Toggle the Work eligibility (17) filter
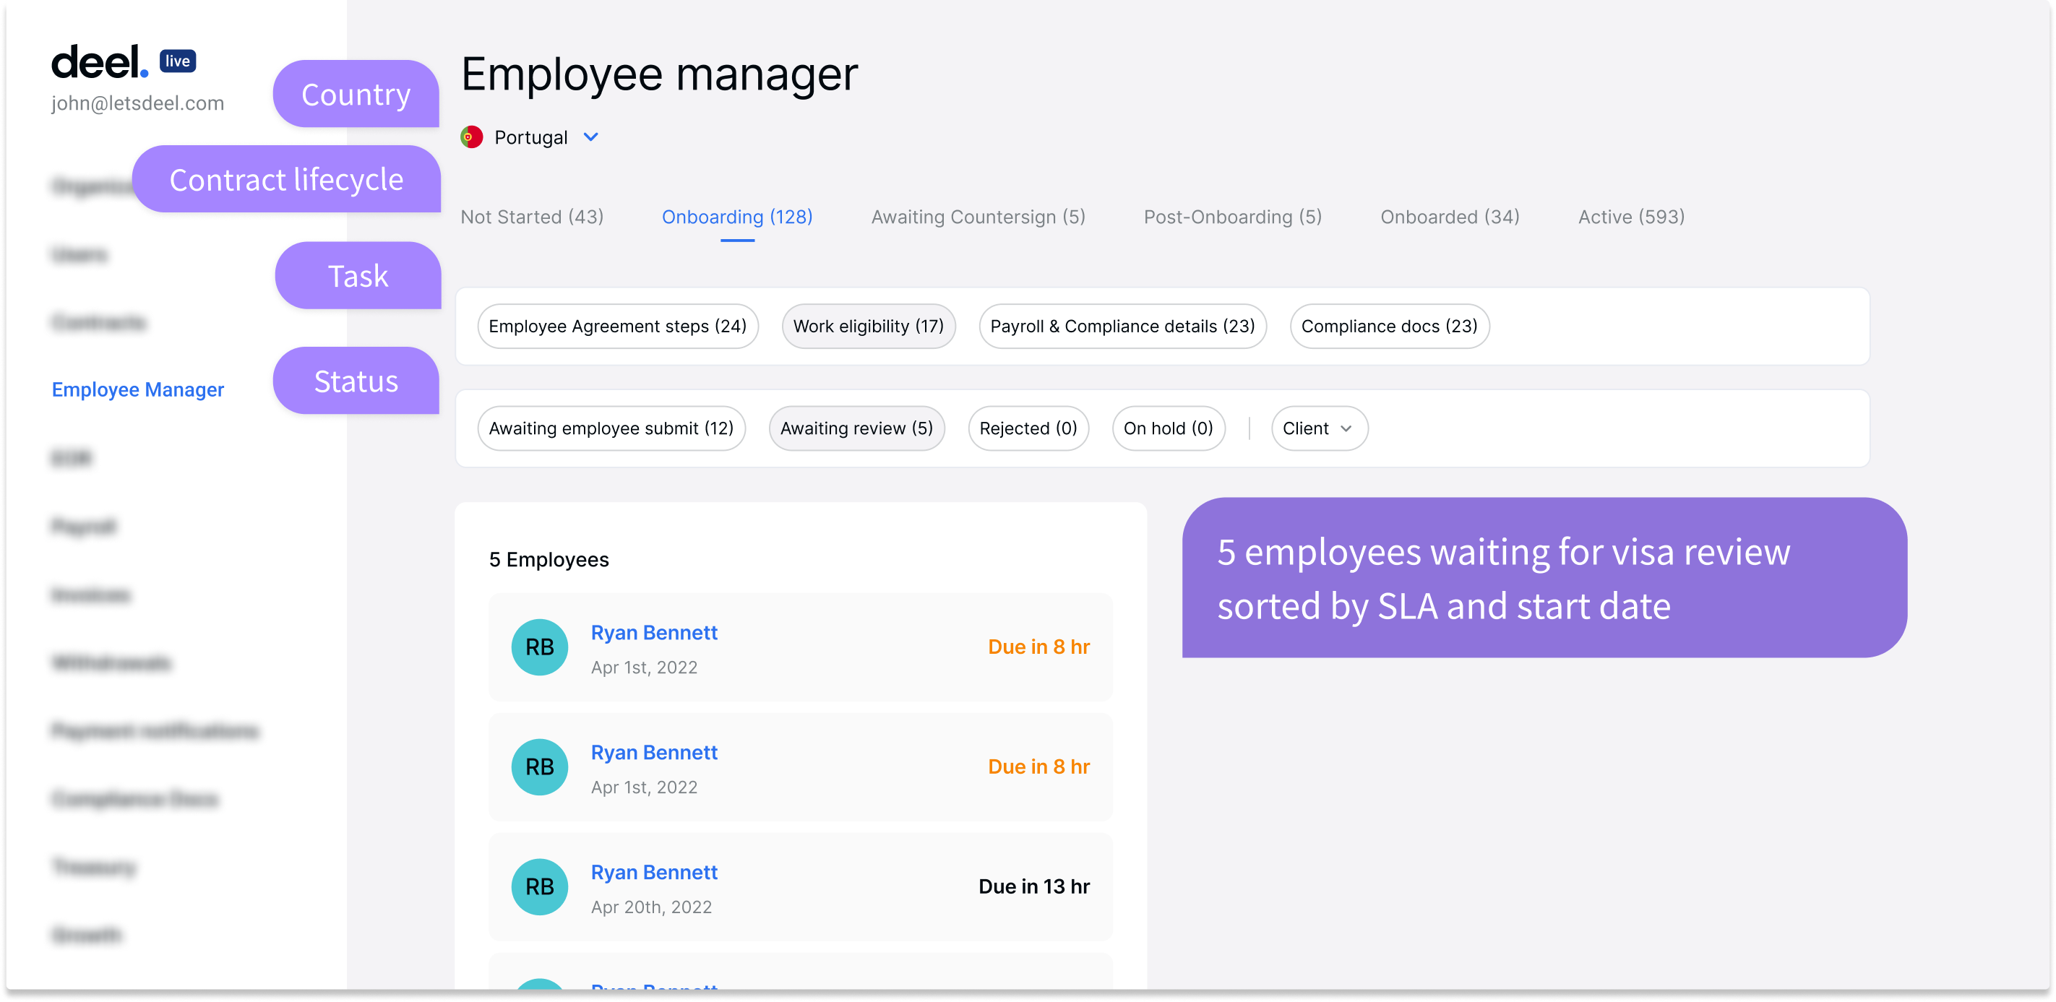Image resolution: width=2056 pixels, height=1002 pixels. pyautogui.click(x=869, y=327)
